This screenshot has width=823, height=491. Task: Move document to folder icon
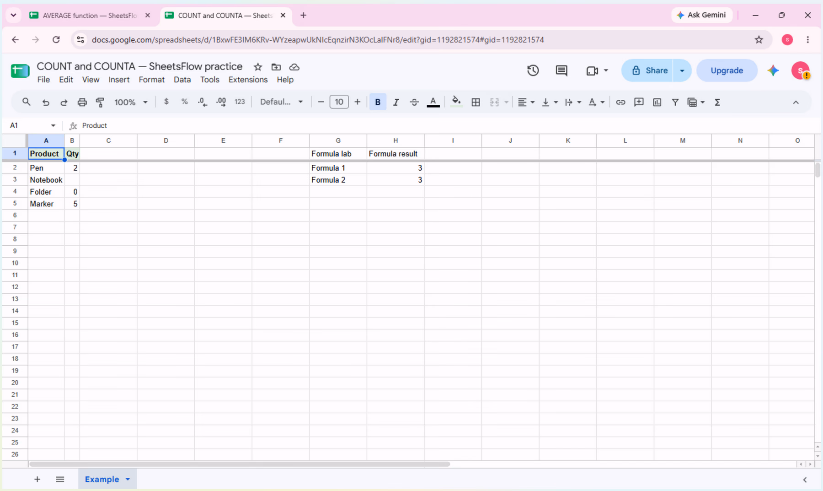click(276, 67)
